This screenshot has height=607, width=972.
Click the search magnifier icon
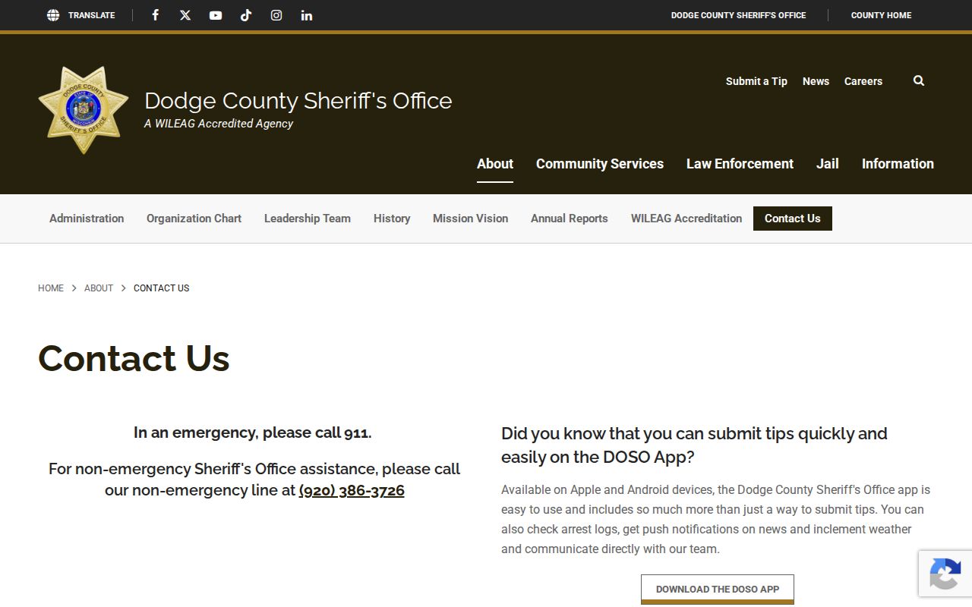[x=919, y=80]
